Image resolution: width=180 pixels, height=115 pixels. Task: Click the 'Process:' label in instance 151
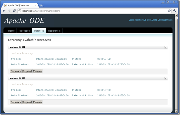coord(17,59)
